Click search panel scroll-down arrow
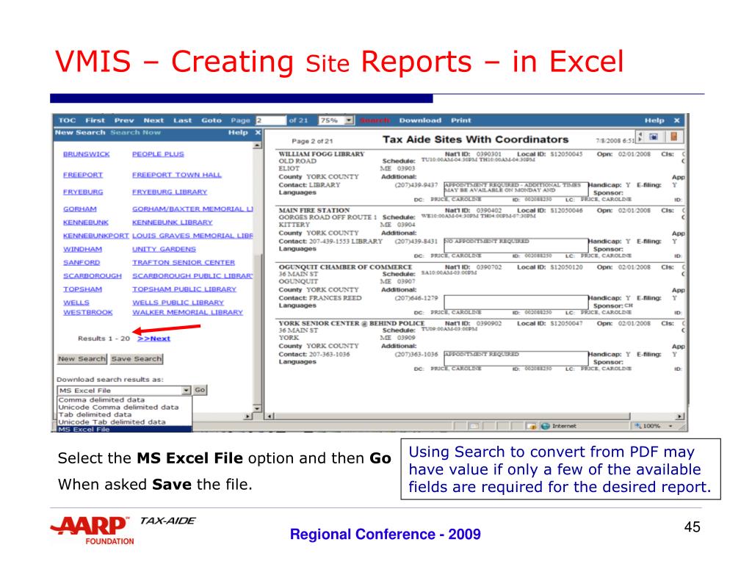Viewport: 752px width, 564px height. pyautogui.click(x=257, y=408)
